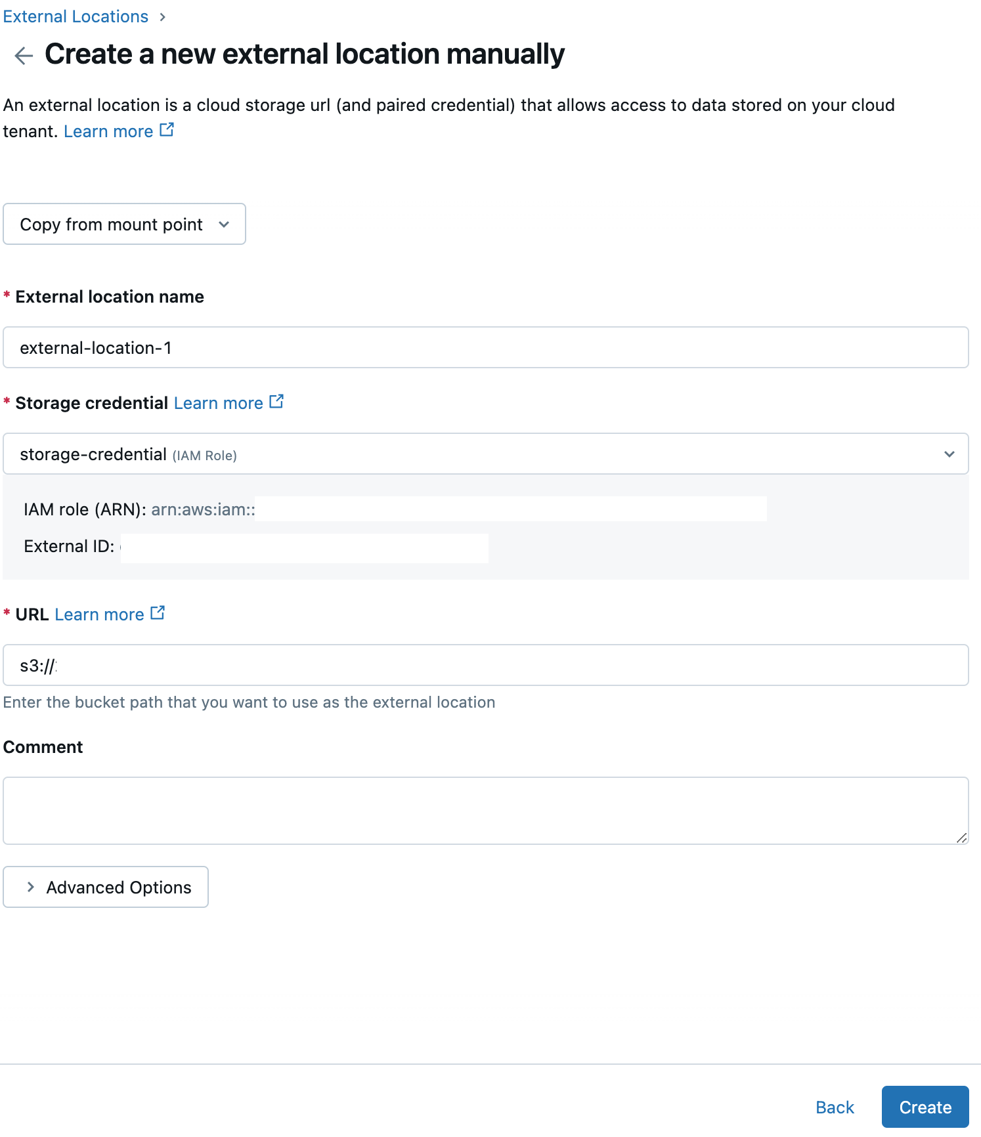Click the Back link

(x=835, y=1107)
